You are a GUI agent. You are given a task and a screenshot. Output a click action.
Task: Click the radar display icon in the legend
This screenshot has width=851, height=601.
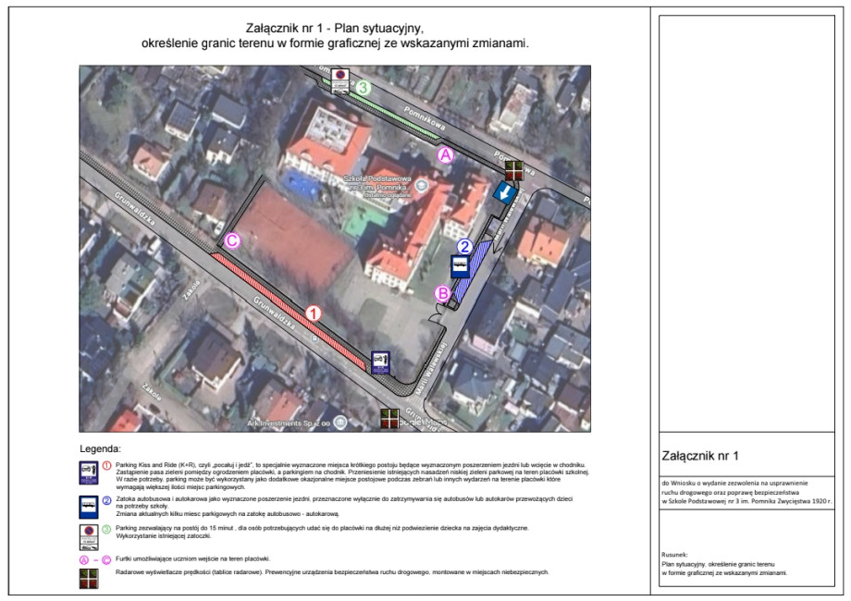click(89, 574)
